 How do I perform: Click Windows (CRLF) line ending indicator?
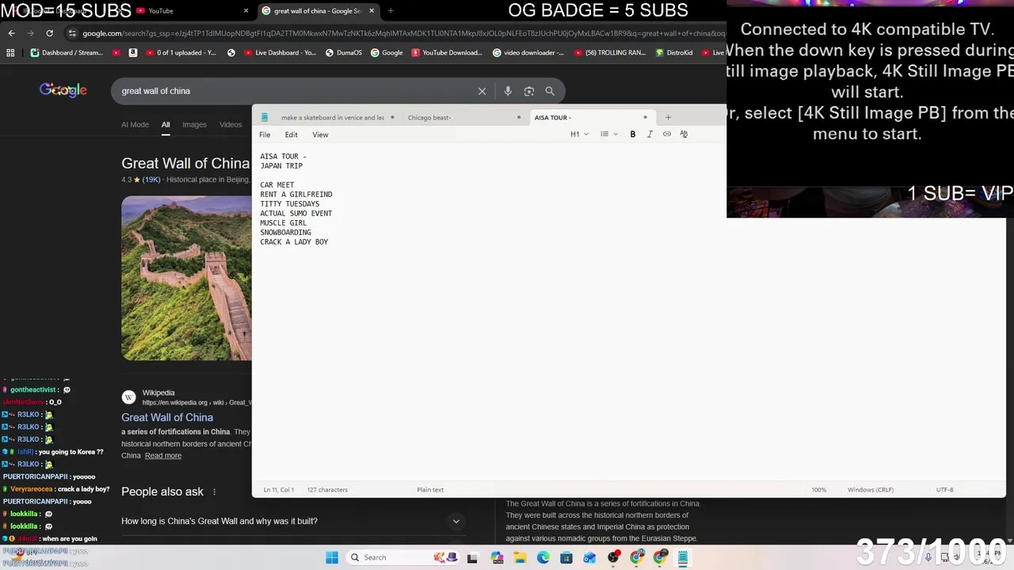(x=870, y=490)
